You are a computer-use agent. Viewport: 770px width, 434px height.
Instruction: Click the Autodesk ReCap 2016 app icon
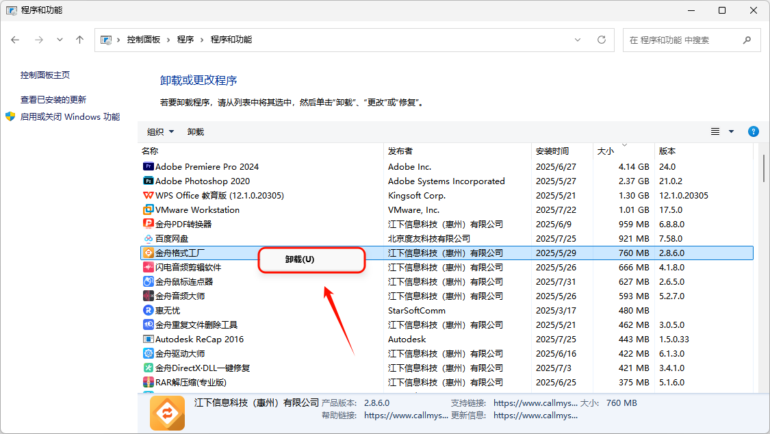[x=148, y=339]
